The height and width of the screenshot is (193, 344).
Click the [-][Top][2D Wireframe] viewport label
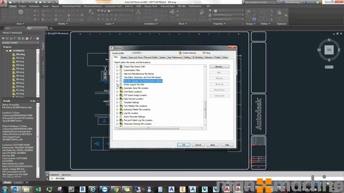[57, 33]
